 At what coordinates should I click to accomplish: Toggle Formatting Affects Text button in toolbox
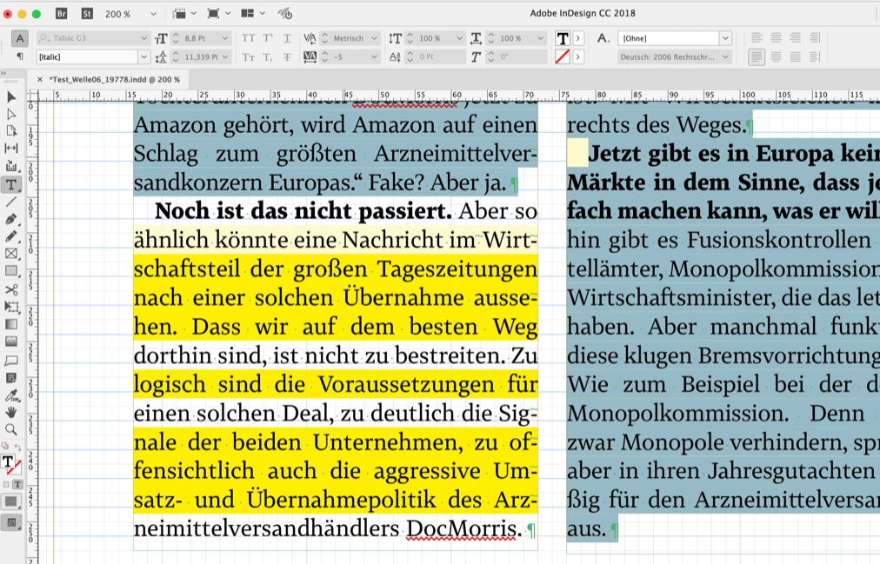[17, 484]
